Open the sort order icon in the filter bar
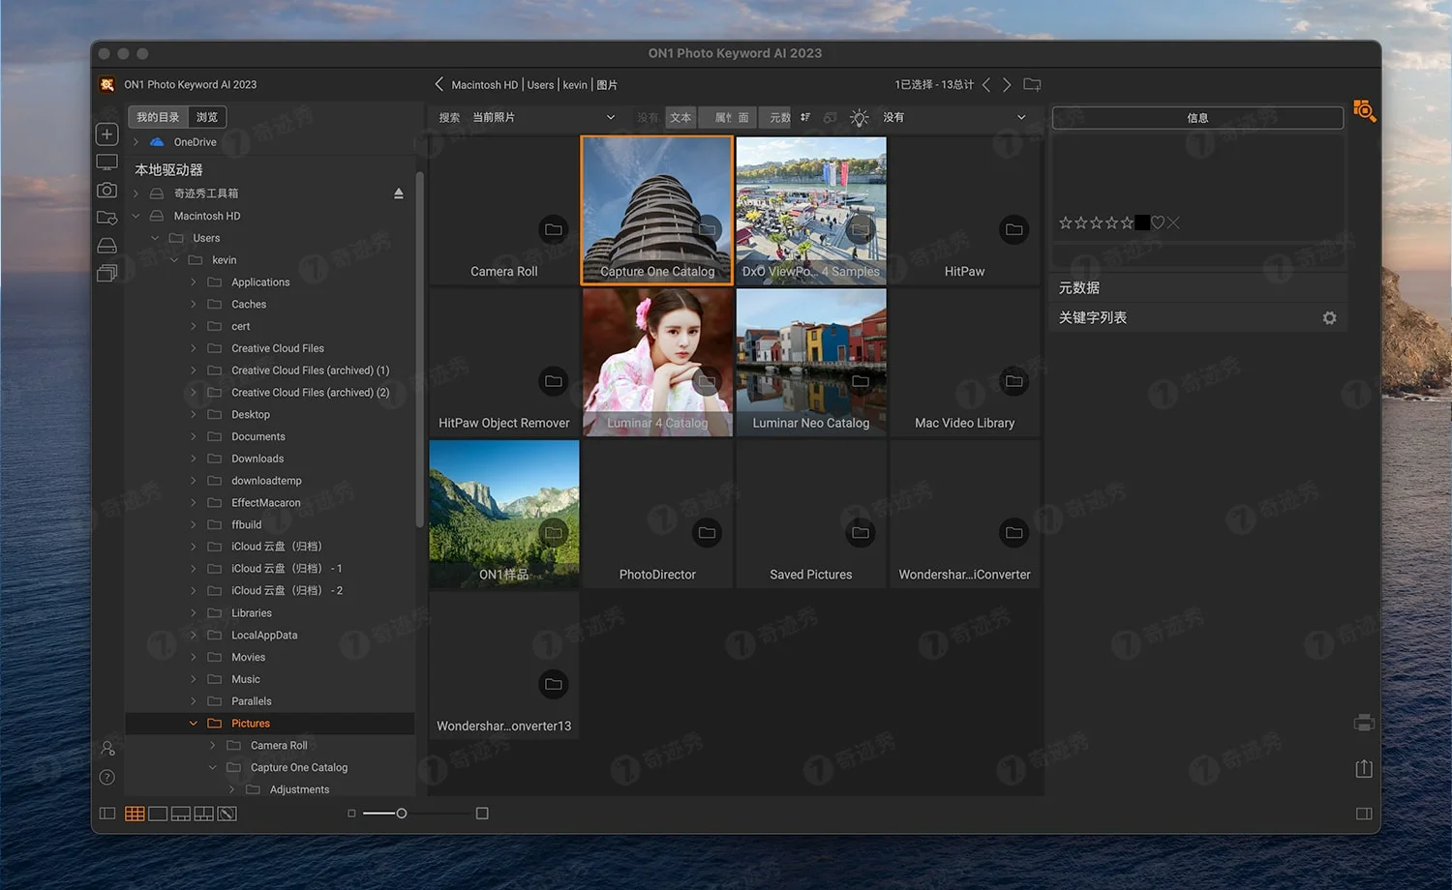 tap(804, 117)
